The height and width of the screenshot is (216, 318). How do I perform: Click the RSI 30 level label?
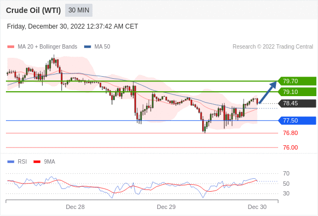[x=286, y=193]
